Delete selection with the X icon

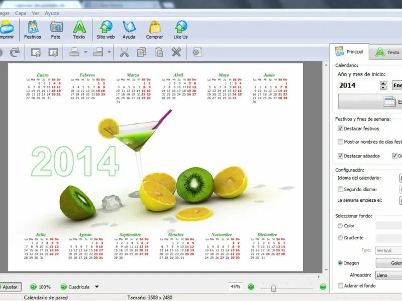point(176,52)
